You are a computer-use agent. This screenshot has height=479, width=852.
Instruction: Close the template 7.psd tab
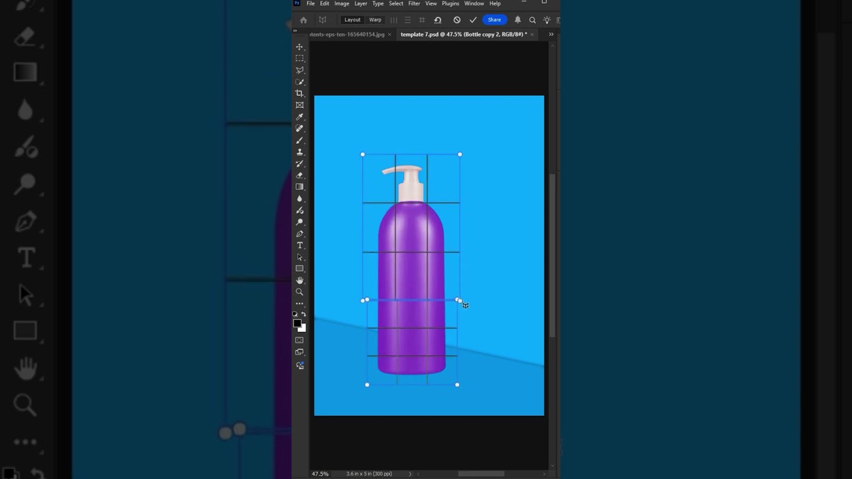pyautogui.click(x=532, y=35)
